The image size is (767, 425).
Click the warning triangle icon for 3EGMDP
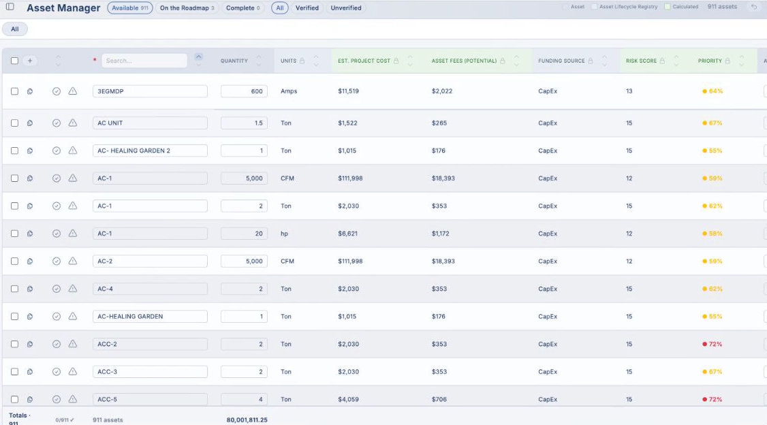pyautogui.click(x=73, y=91)
